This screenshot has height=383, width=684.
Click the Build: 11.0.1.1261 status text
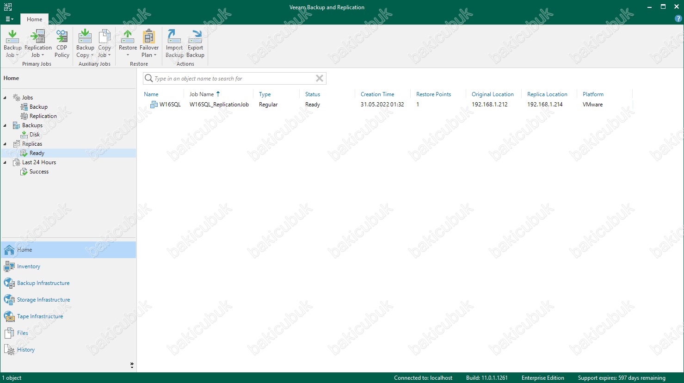click(x=487, y=378)
